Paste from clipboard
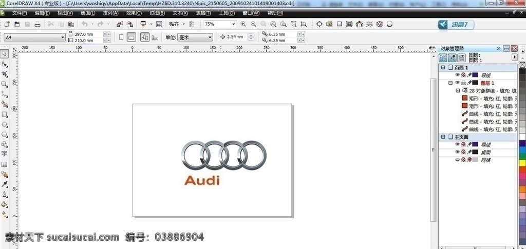This screenshot has width=526, height=249. tap(71, 24)
